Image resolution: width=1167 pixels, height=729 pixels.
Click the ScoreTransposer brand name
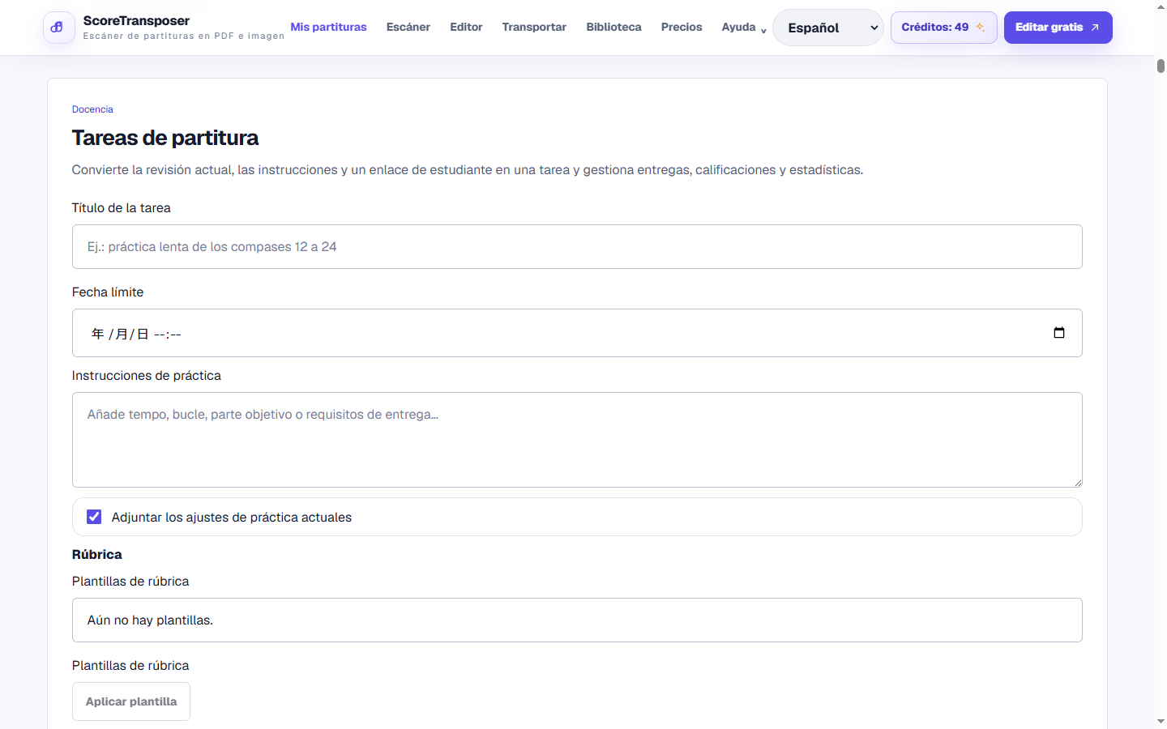point(136,21)
